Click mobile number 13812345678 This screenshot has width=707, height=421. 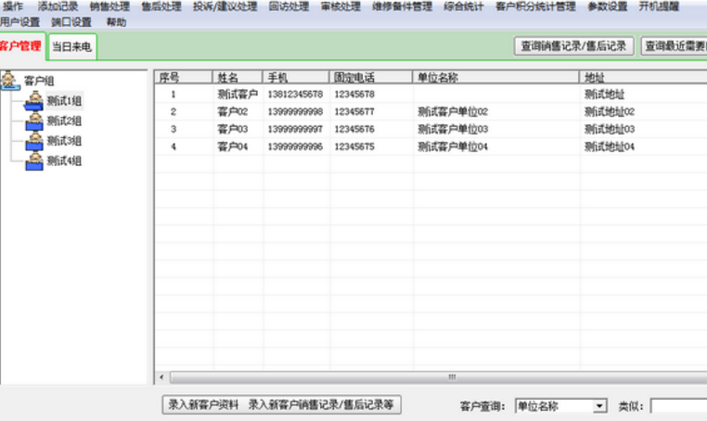pos(295,95)
